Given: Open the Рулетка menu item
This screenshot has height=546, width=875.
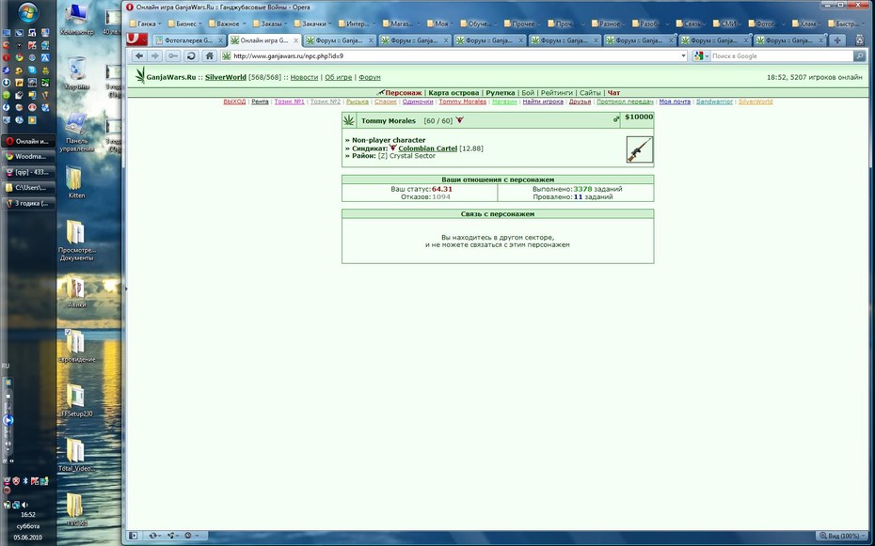Looking at the screenshot, I should [x=500, y=92].
